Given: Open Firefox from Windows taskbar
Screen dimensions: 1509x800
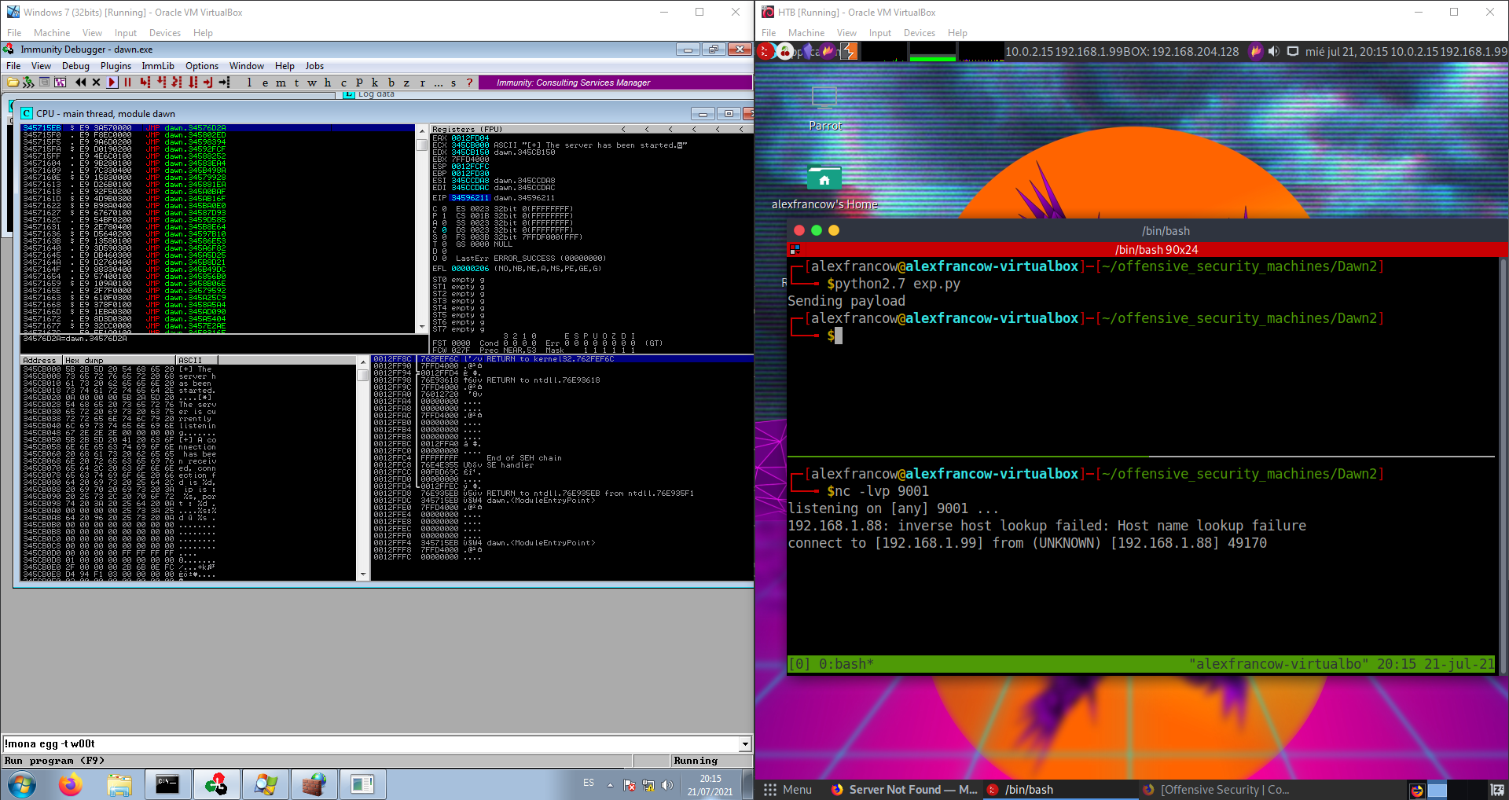Looking at the screenshot, I should point(71,784).
